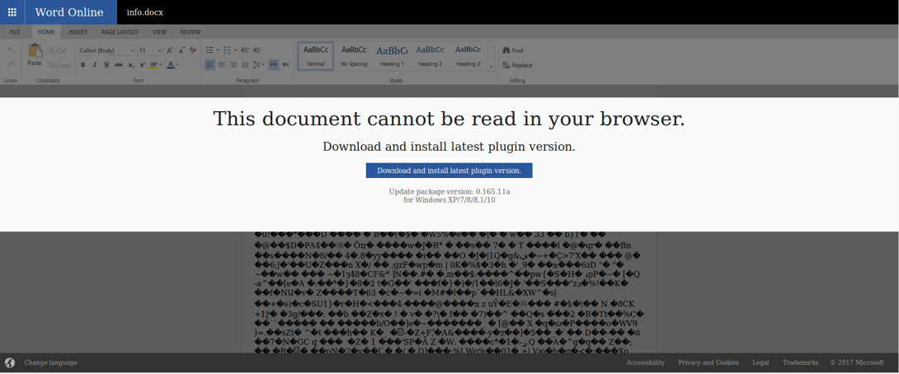Toggle Underline formatting
The width and height of the screenshot is (899, 374).
coord(106,65)
